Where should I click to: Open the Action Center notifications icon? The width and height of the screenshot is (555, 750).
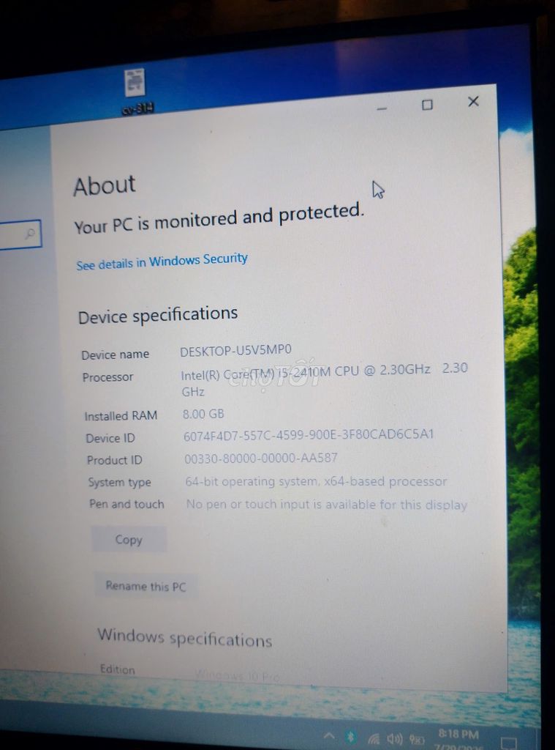509,743
